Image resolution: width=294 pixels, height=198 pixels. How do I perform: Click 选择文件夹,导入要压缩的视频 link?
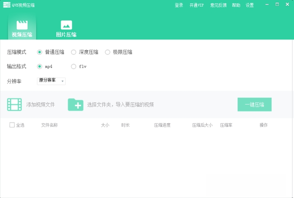(x=121, y=104)
